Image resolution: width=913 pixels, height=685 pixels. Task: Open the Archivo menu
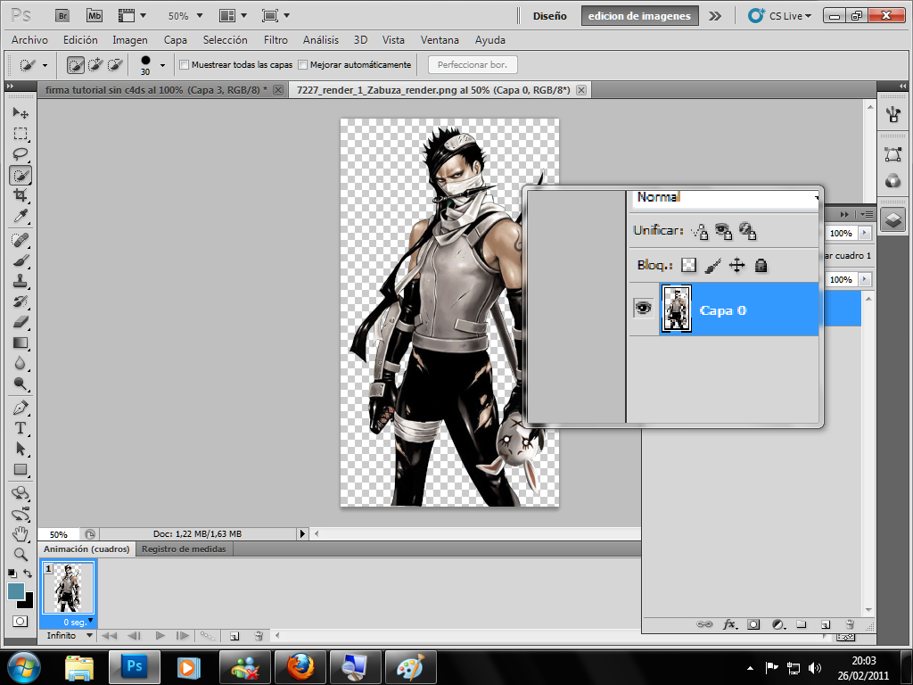pyautogui.click(x=29, y=40)
